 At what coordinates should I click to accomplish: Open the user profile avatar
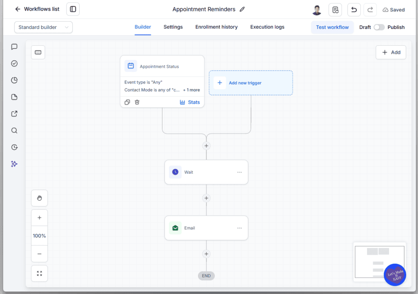(316, 10)
